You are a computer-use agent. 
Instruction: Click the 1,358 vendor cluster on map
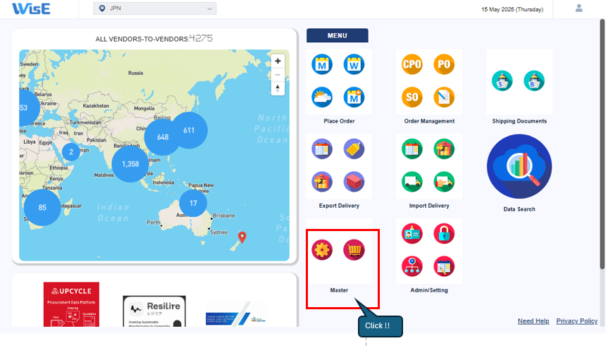tap(130, 163)
